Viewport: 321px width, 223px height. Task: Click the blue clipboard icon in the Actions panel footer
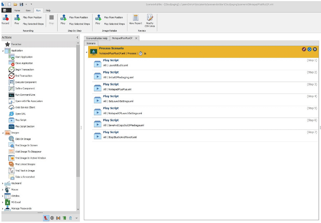click(x=71, y=218)
